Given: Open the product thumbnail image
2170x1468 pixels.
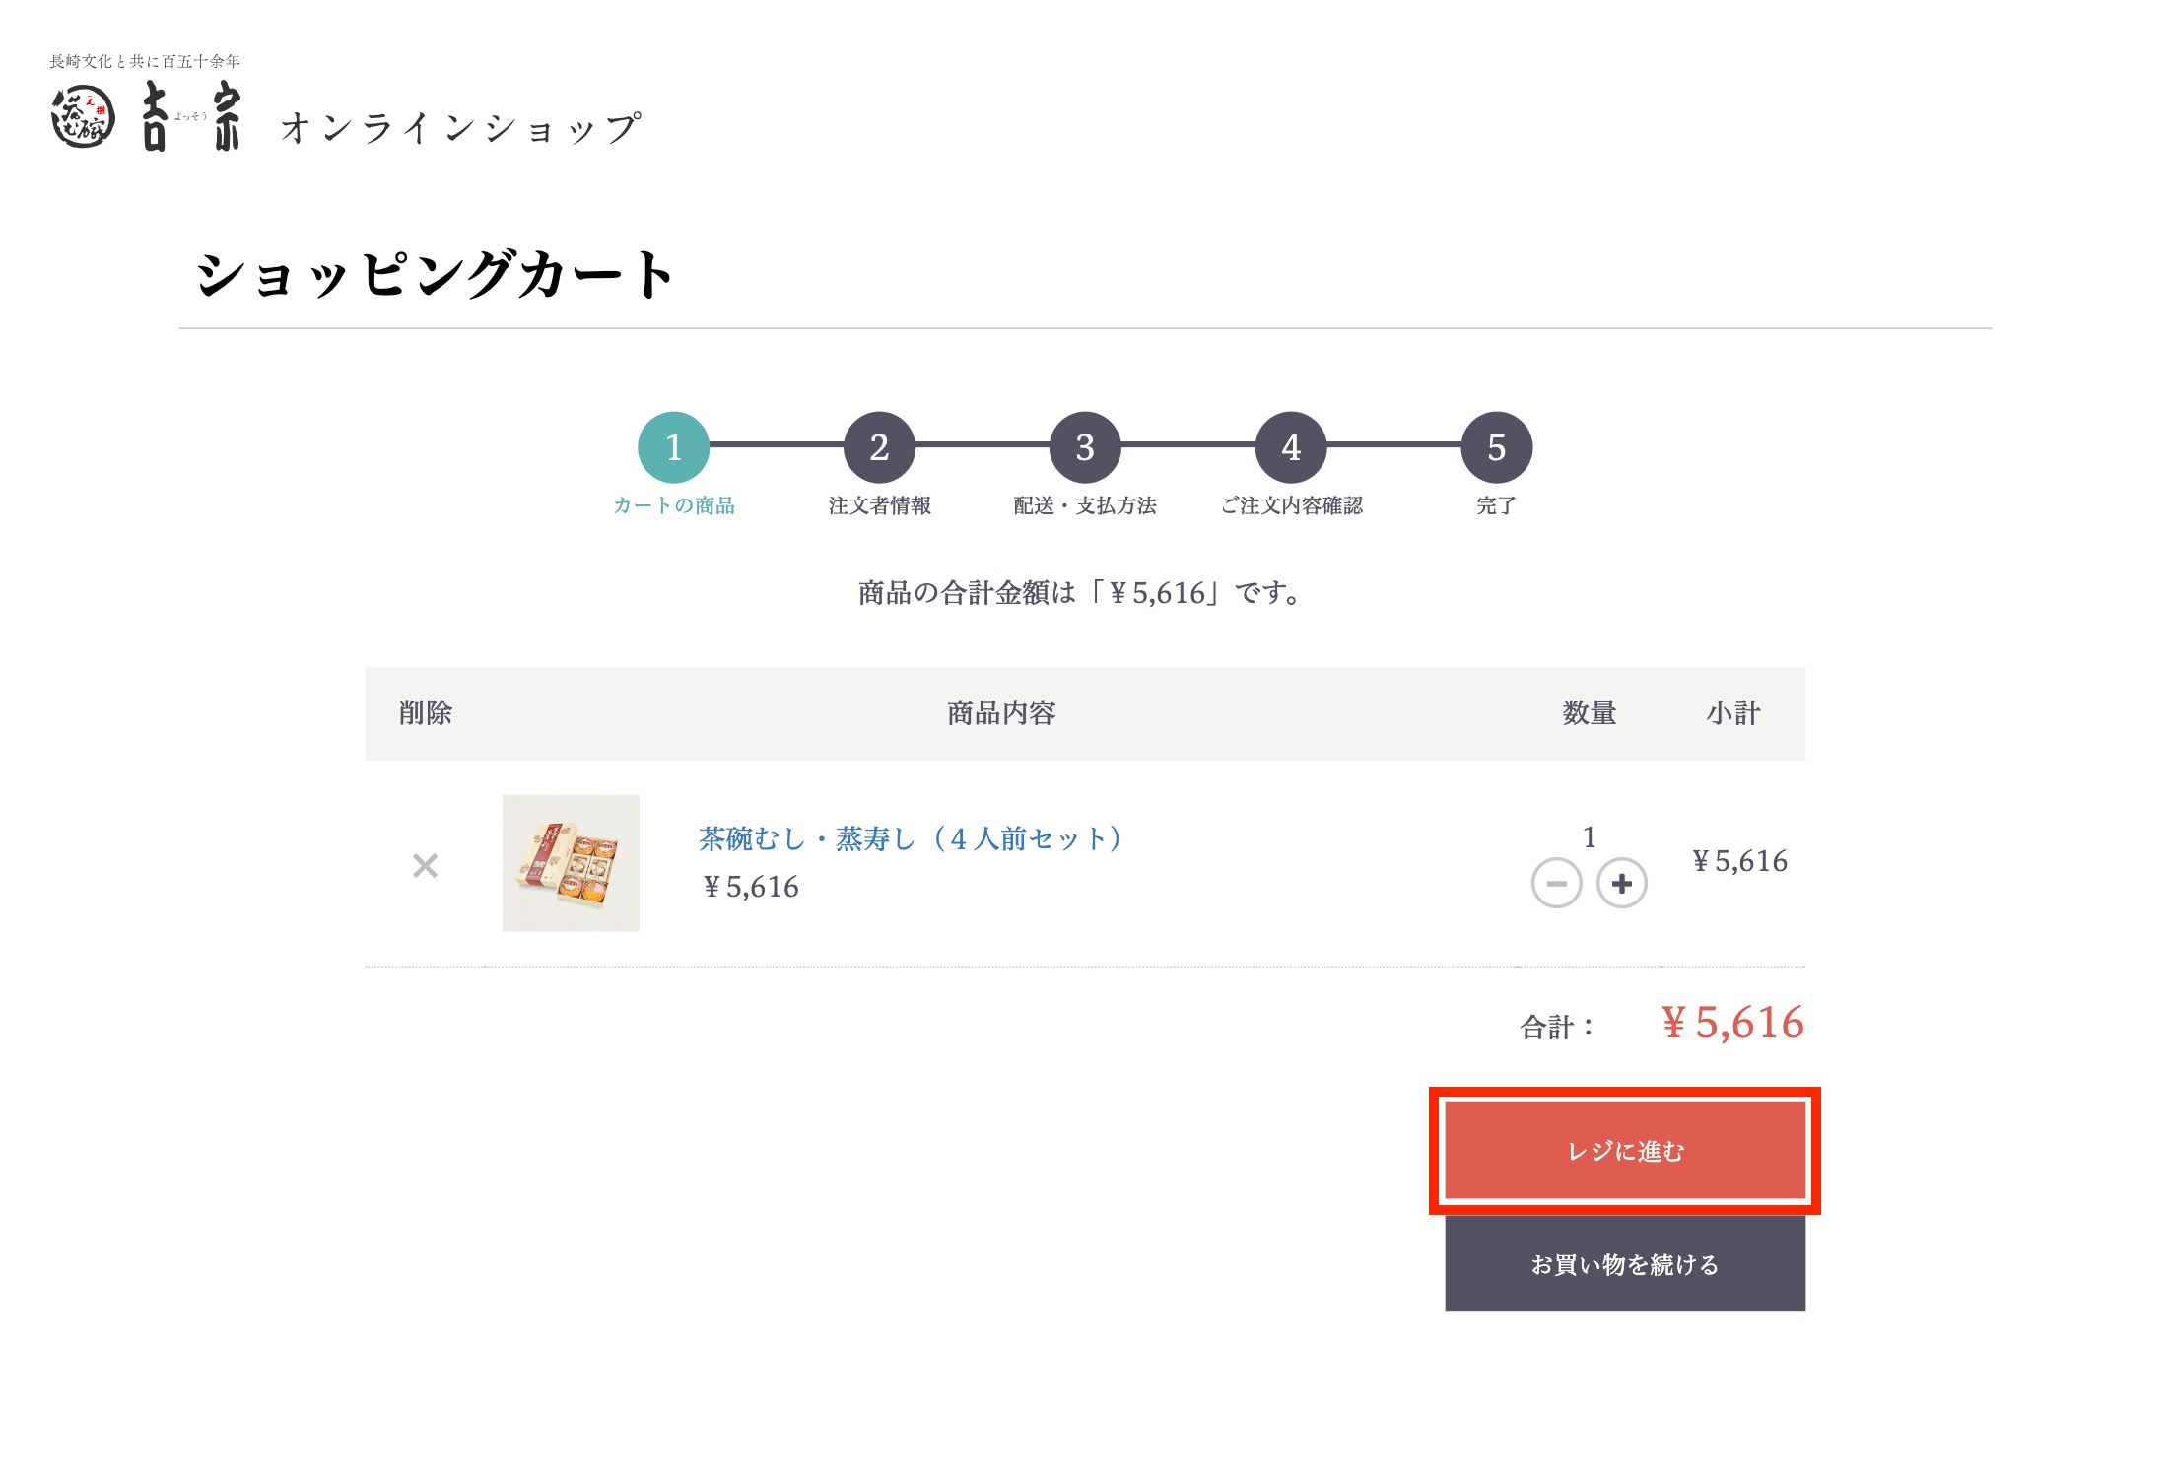Looking at the screenshot, I should point(571,863).
